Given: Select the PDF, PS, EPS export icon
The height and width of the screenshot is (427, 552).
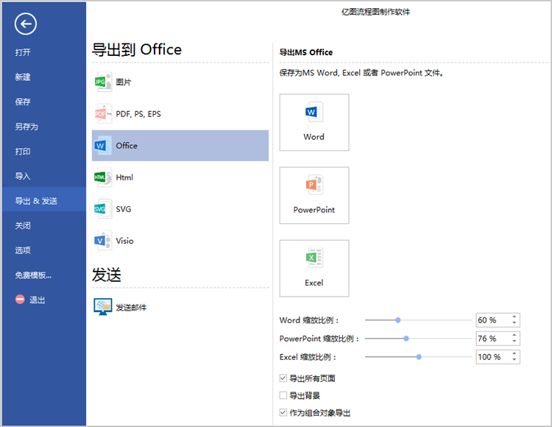Looking at the screenshot, I should tap(103, 113).
